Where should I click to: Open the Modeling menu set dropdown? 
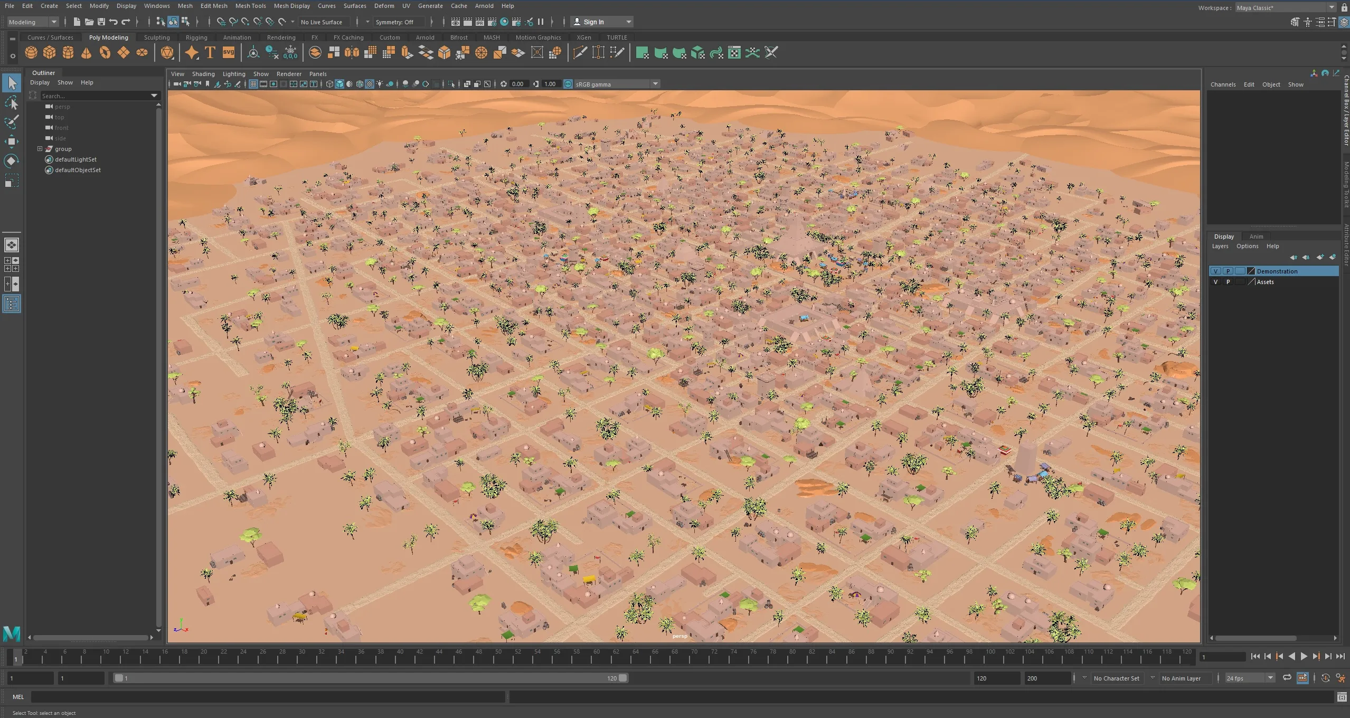pos(33,22)
